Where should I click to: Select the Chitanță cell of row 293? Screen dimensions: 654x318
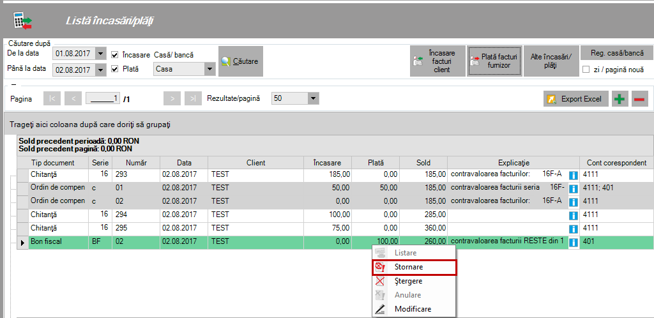click(58, 174)
